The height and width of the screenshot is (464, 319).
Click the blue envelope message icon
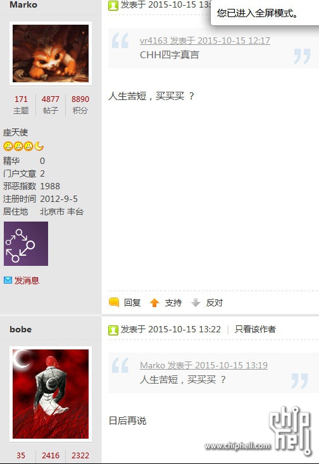point(8,280)
